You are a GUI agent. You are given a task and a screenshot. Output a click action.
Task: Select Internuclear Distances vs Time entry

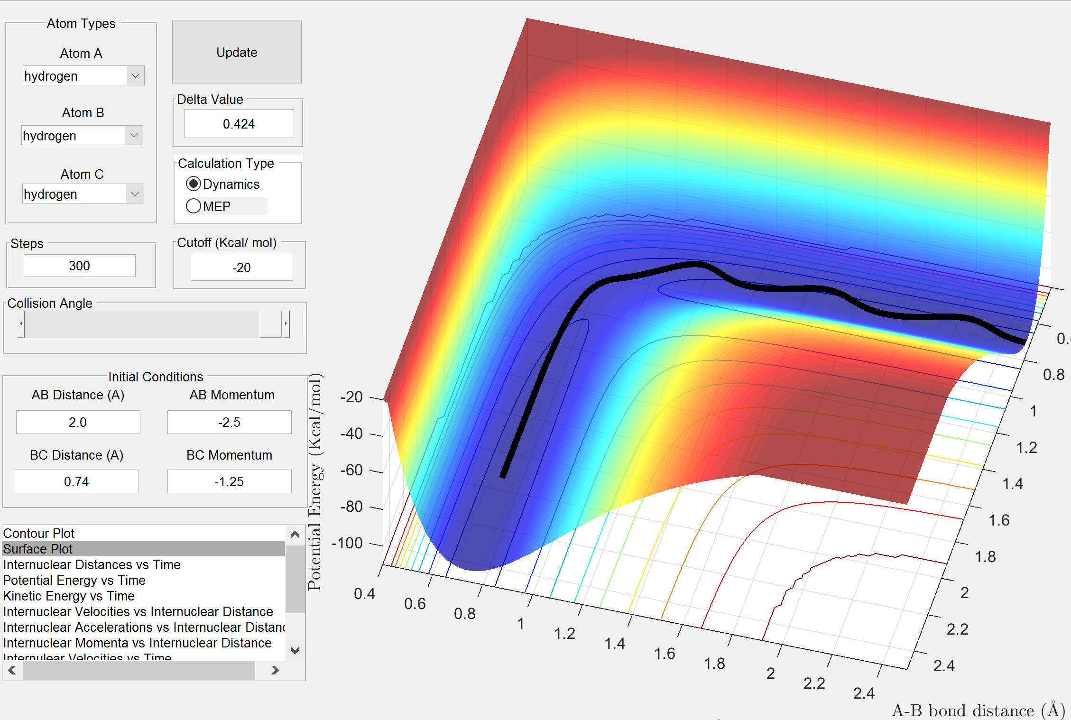[92, 564]
